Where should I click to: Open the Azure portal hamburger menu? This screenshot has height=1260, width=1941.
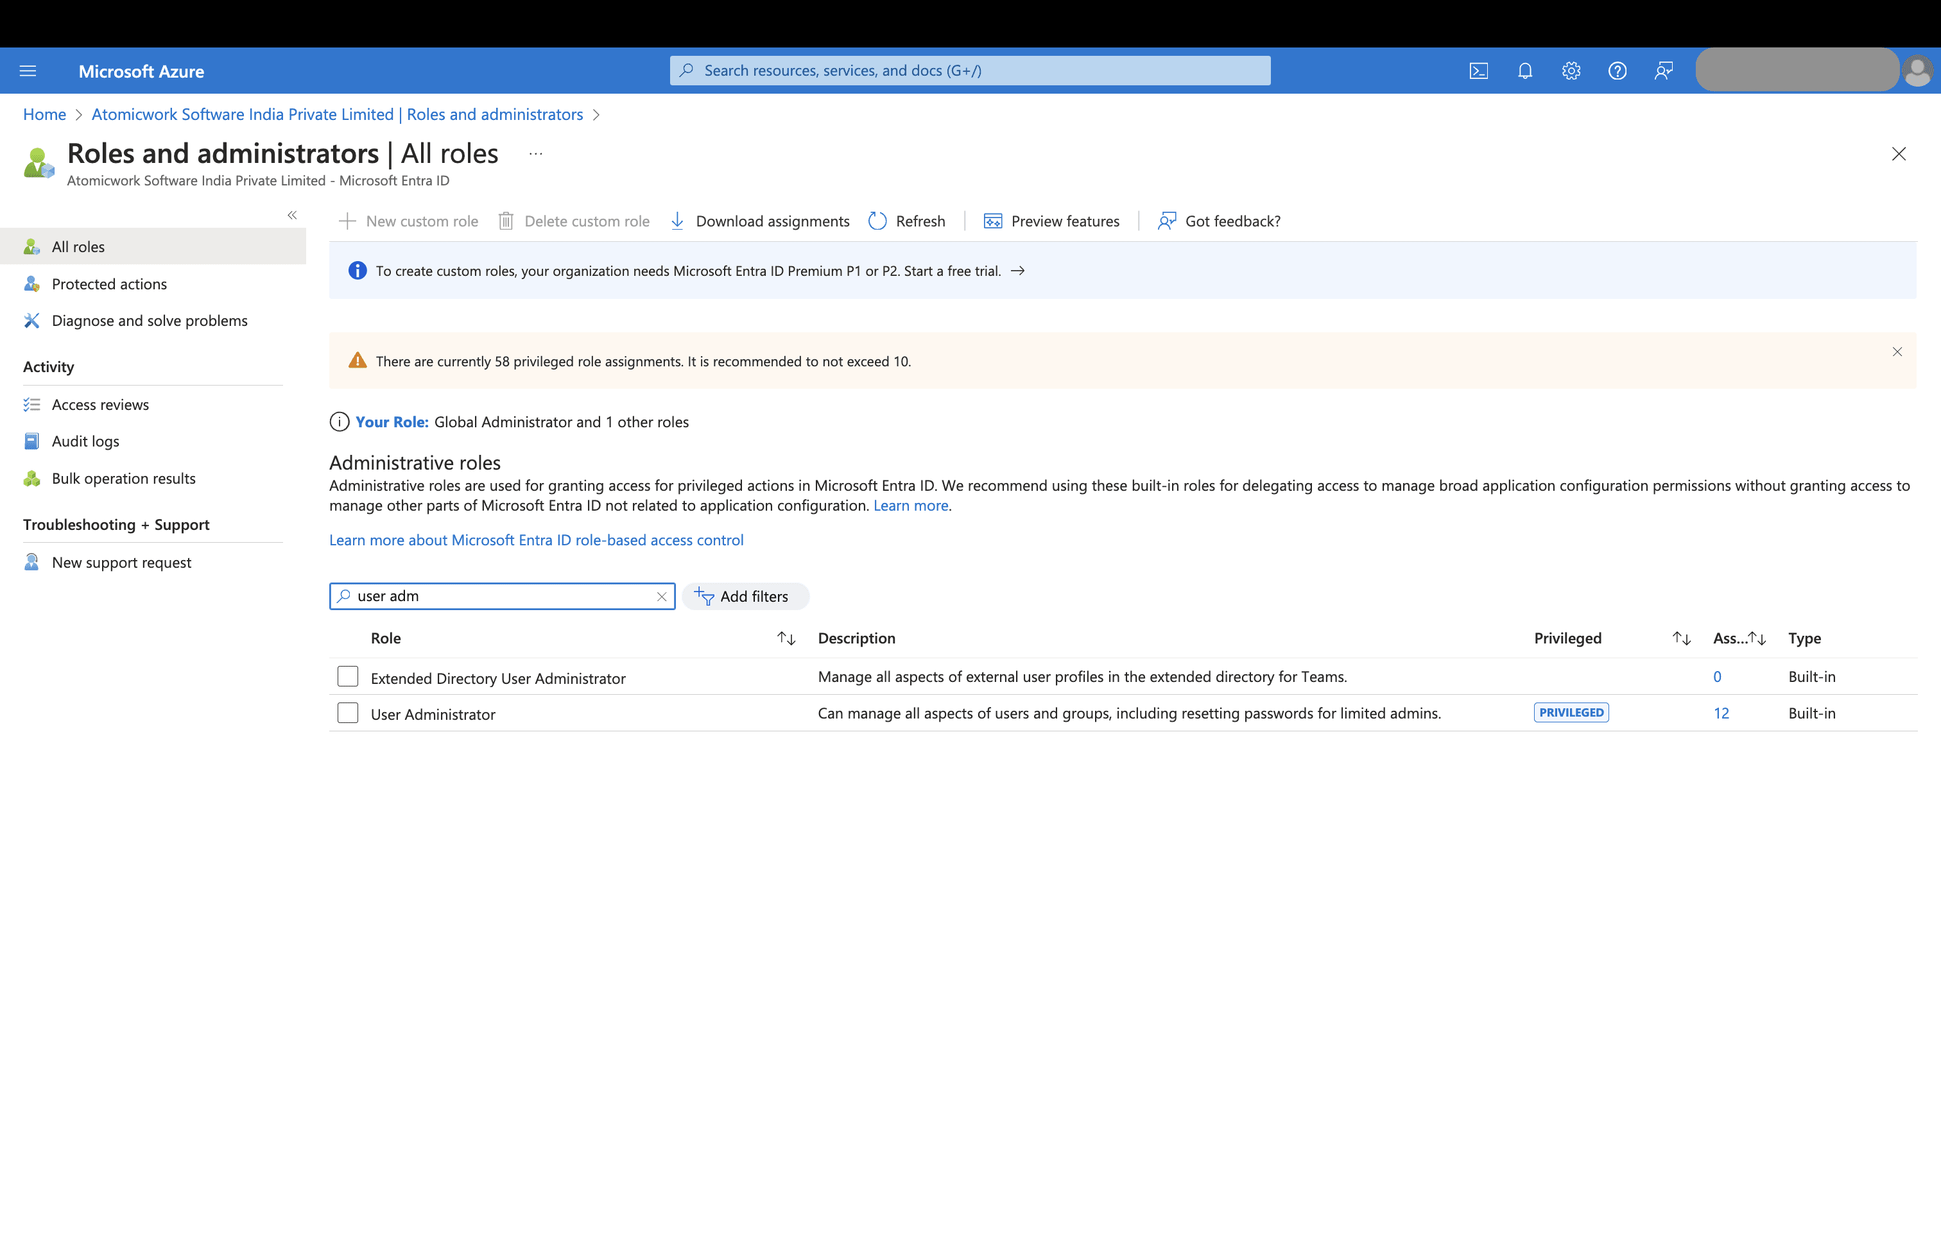pos(28,71)
